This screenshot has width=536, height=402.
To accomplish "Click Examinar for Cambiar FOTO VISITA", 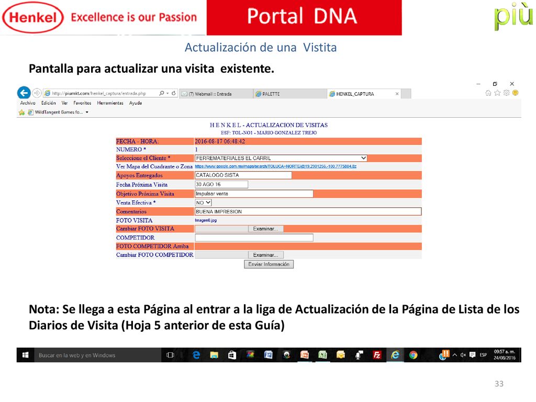I will (x=265, y=229).
